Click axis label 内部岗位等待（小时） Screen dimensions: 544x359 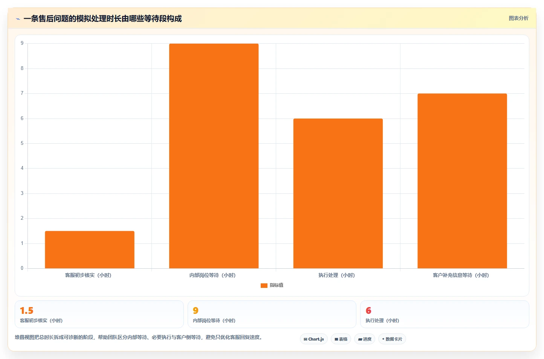(212, 275)
